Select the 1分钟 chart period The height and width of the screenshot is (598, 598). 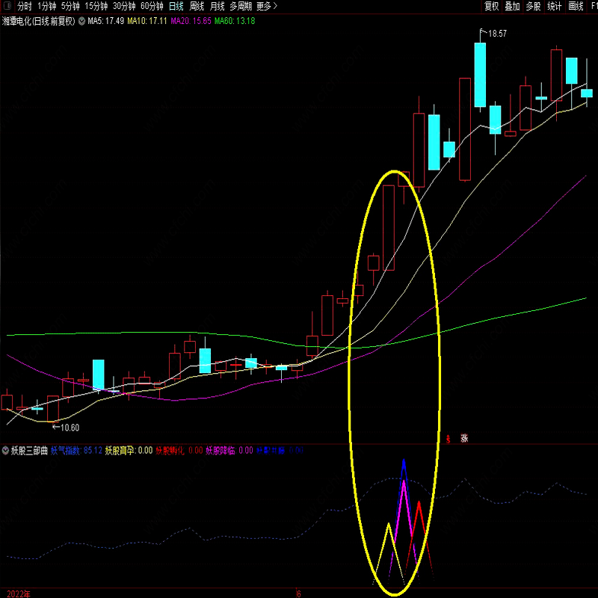[x=46, y=6]
